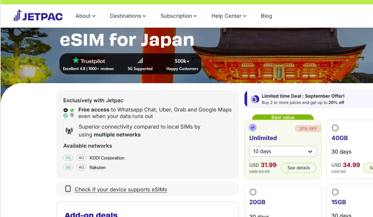Expand the About menu
Screen dimensions: 373x217
click(x=85, y=16)
